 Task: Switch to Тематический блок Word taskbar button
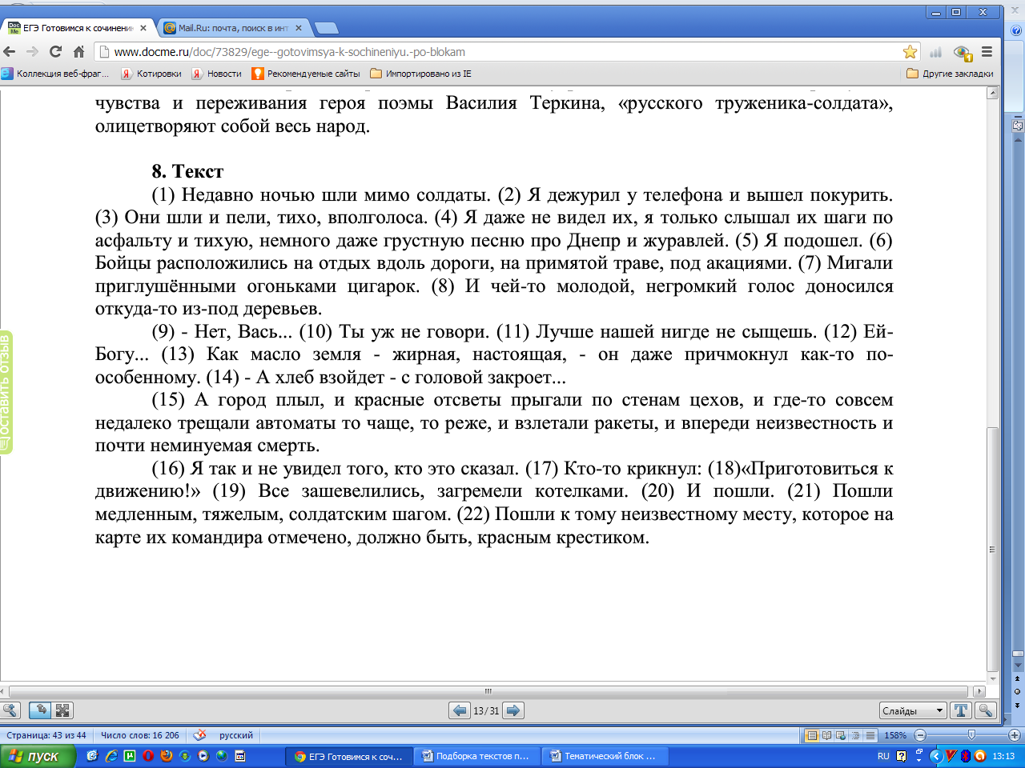click(x=605, y=756)
